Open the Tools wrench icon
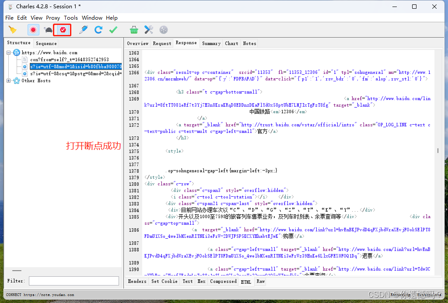448x303 pixels. (x=149, y=30)
